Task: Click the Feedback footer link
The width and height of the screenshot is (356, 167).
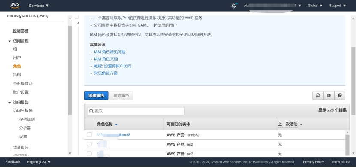Action: tap(13, 162)
